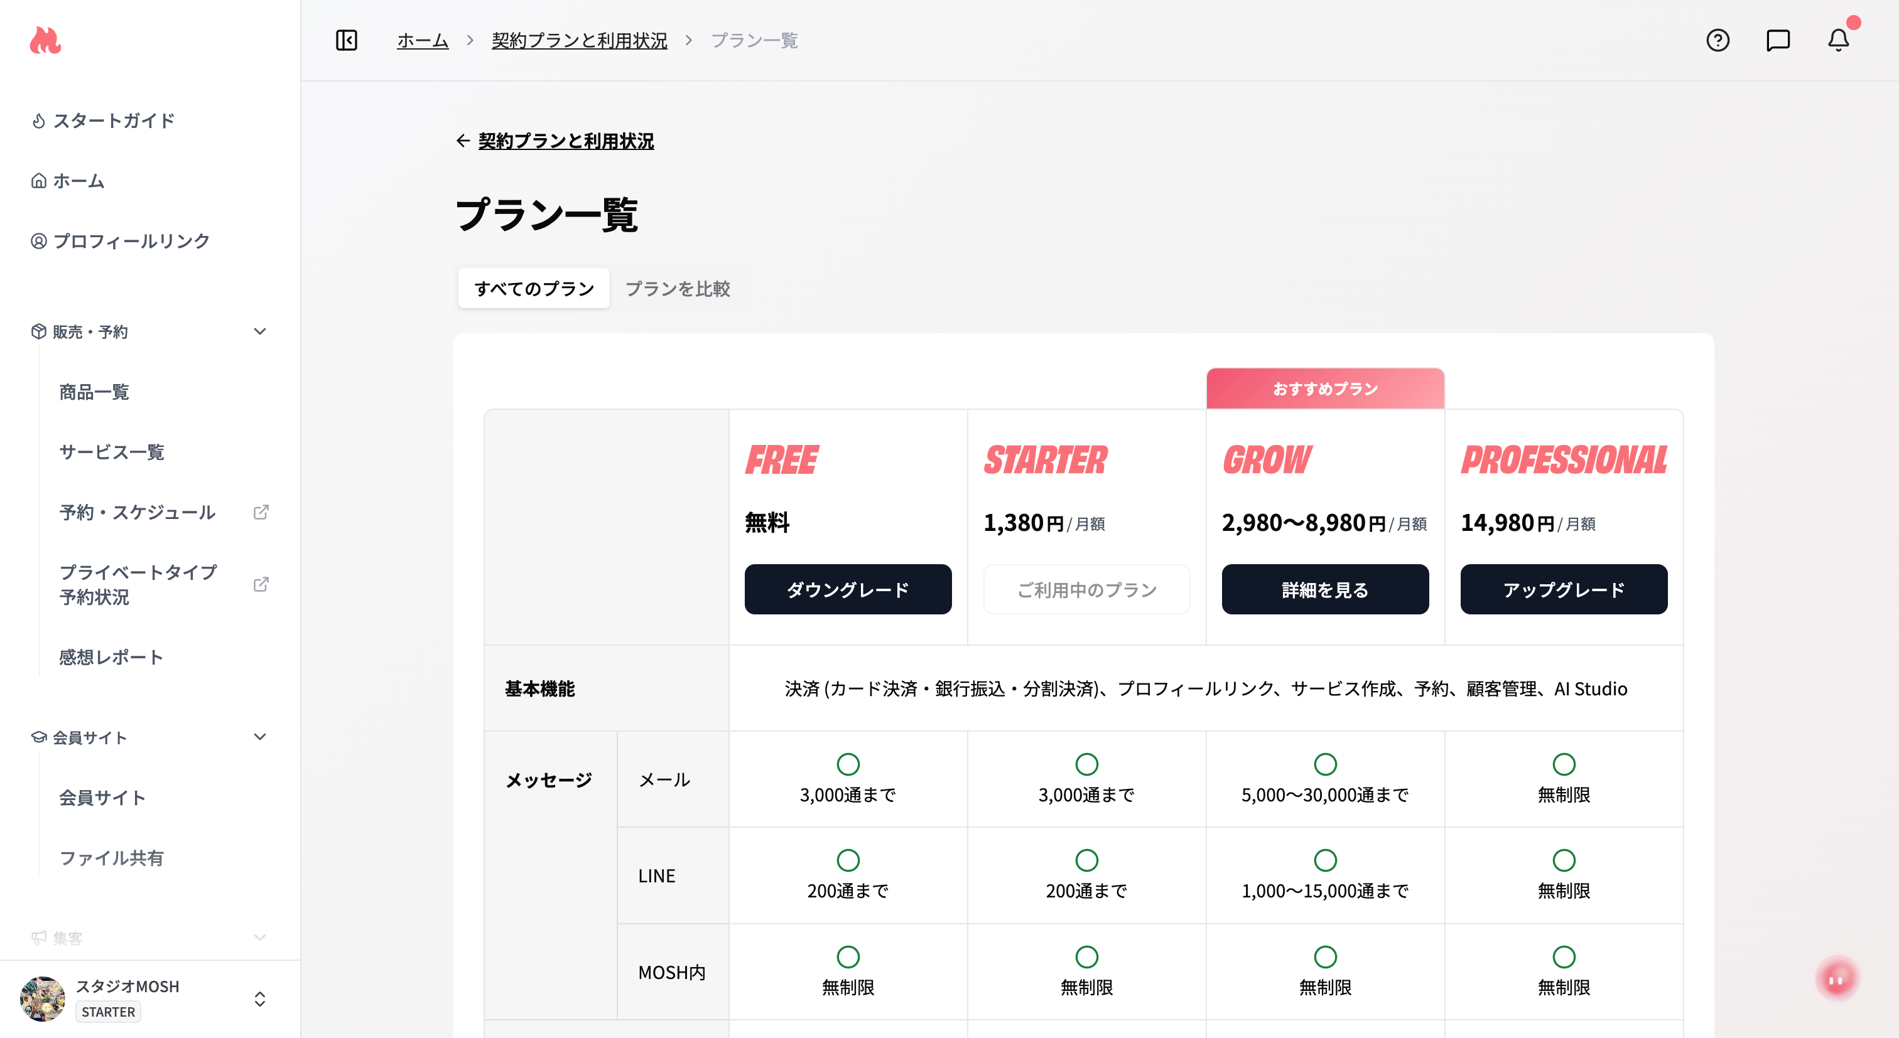The width and height of the screenshot is (1899, 1038).
Task: Open the notifications bell icon
Action: coord(1839,40)
